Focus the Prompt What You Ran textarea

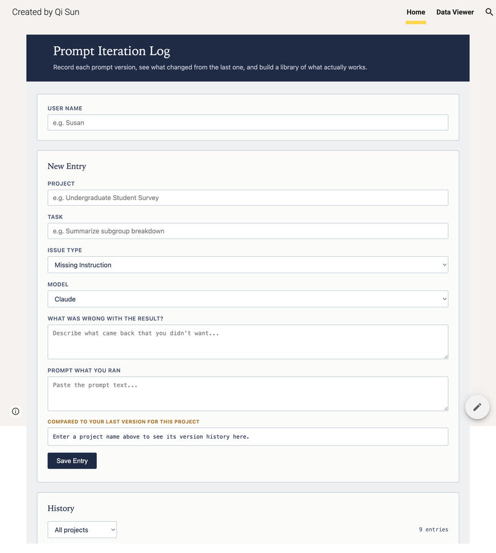[248, 394]
